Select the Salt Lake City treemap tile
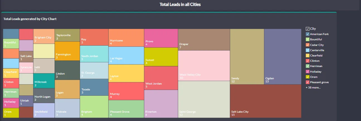The height and width of the screenshot is (121, 361). 266,101
